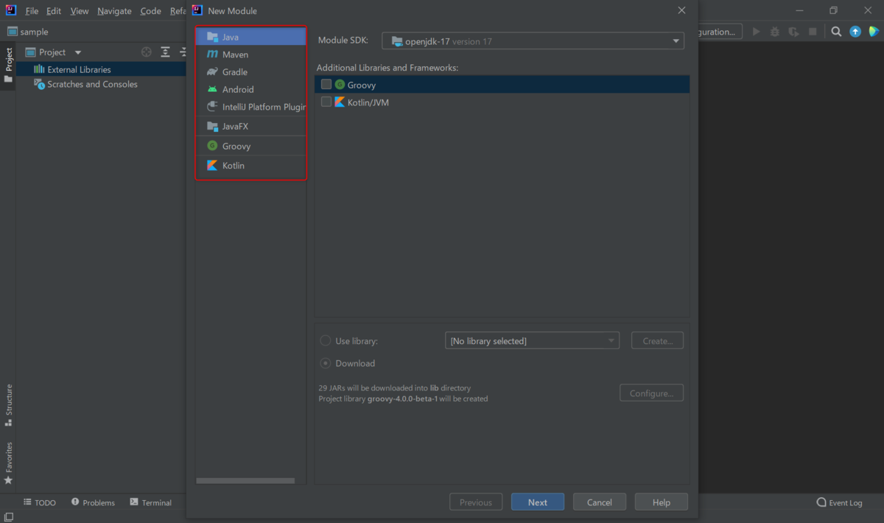Click the colorful plugin icon at toolbar end
The image size is (884, 523).
[874, 32]
